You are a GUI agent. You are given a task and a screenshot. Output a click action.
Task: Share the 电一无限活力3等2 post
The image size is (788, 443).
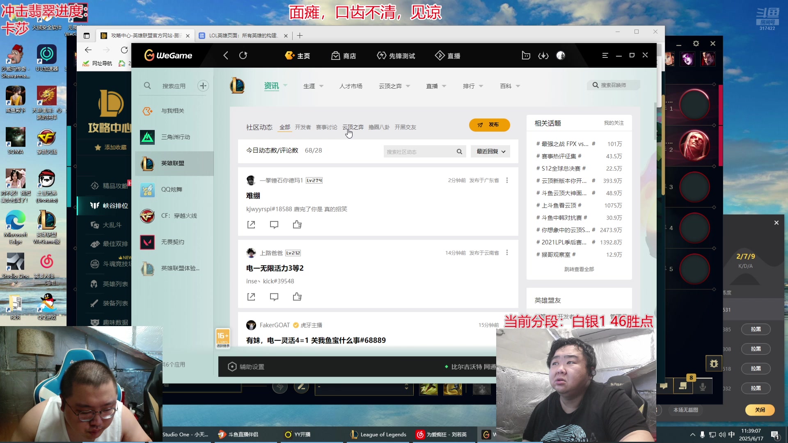pyautogui.click(x=251, y=297)
